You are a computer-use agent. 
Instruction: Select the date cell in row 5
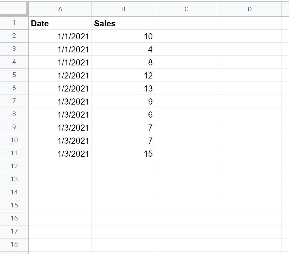point(60,75)
